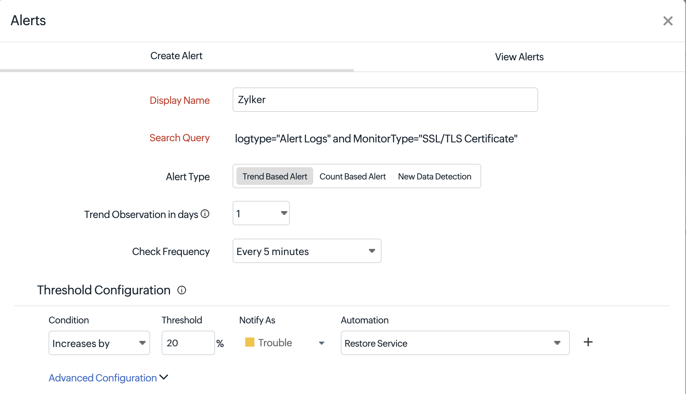Show Threshold Configuration info tooltip
Viewport: 686px width, 394px height.
[x=182, y=290]
